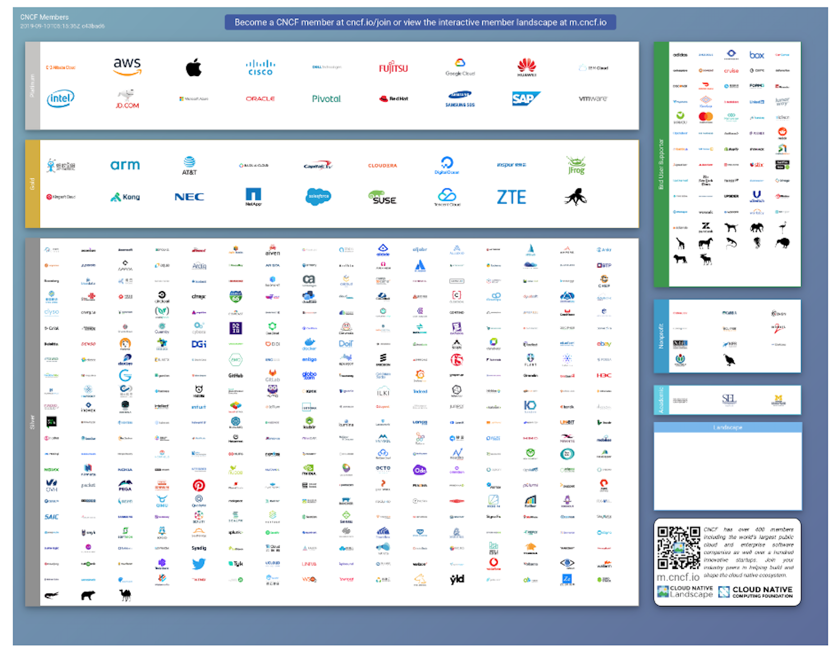
Task: Select the Oracle logo
Action: click(260, 99)
